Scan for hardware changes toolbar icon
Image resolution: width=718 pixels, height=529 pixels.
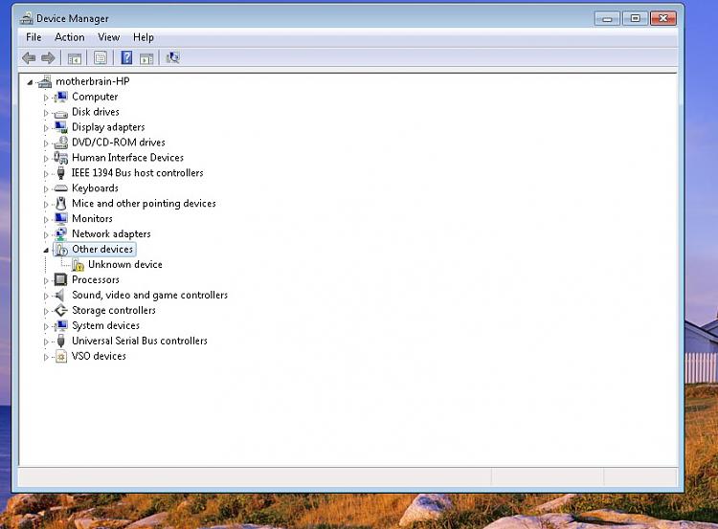tap(173, 57)
